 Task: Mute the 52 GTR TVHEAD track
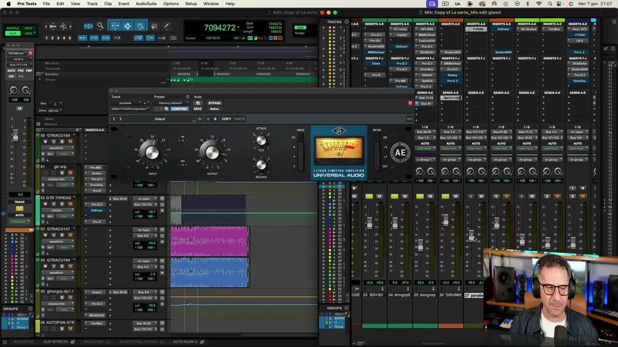click(x=70, y=204)
